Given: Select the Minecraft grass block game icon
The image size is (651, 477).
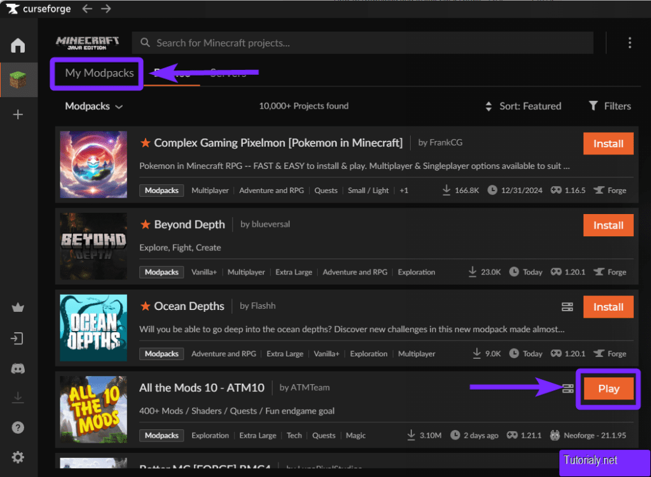Looking at the screenshot, I should tap(18, 79).
